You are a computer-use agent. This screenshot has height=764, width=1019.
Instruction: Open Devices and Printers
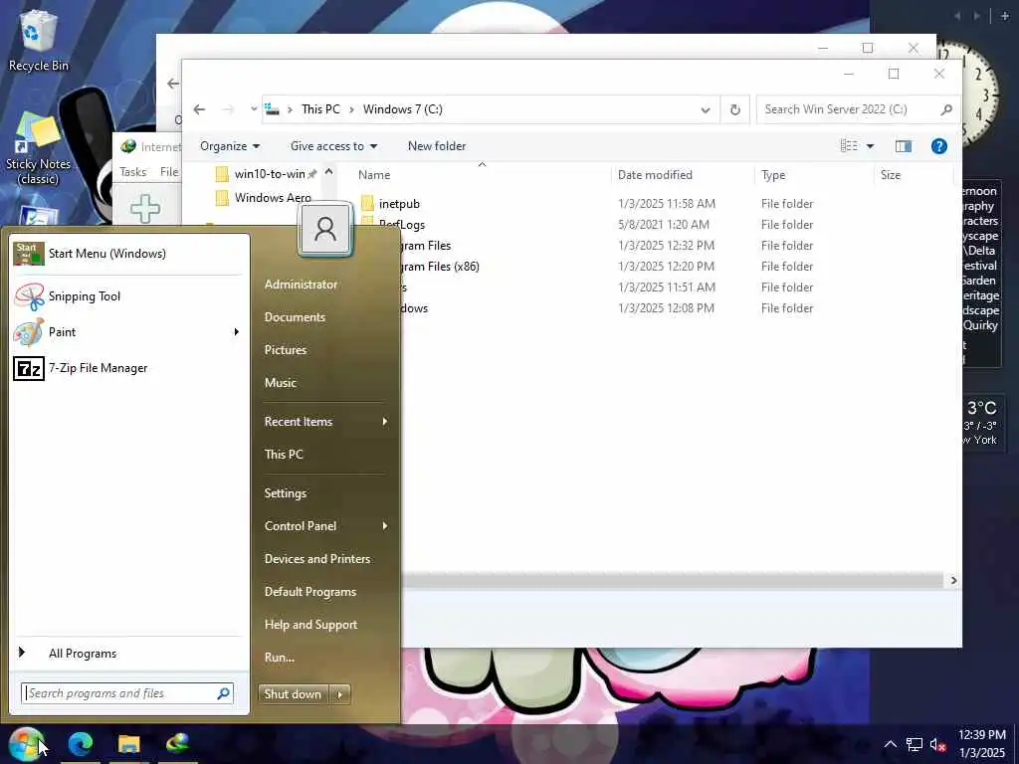tap(317, 559)
